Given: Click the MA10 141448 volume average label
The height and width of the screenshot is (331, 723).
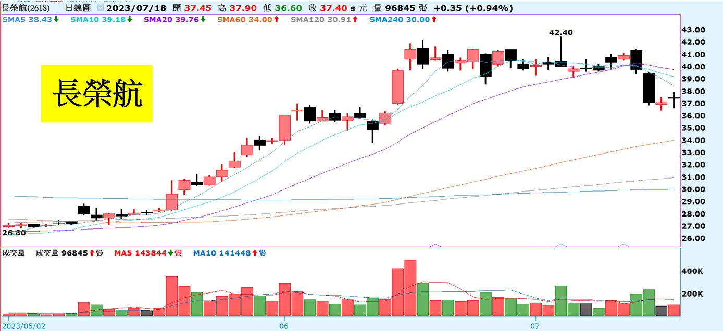Looking at the screenshot, I should coord(226,253).
